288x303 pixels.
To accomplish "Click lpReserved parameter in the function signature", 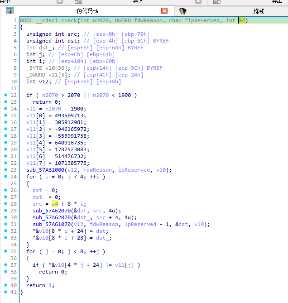I will point(207,20).
